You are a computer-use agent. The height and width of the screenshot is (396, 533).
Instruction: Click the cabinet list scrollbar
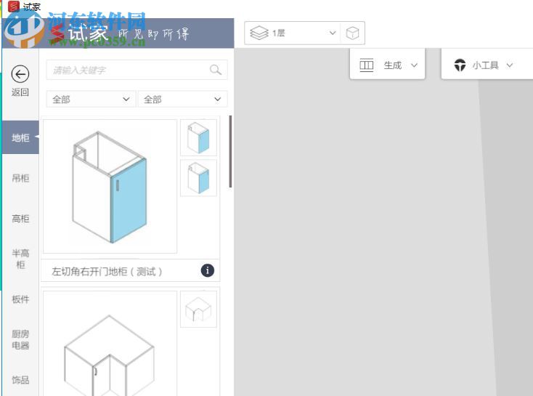click(230, 152)
